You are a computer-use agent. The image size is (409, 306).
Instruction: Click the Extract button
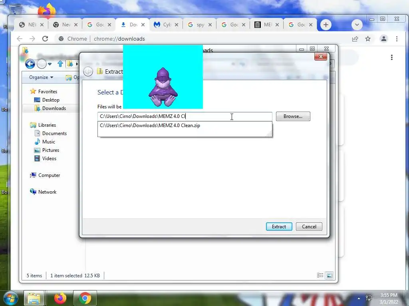pos(279,226)
